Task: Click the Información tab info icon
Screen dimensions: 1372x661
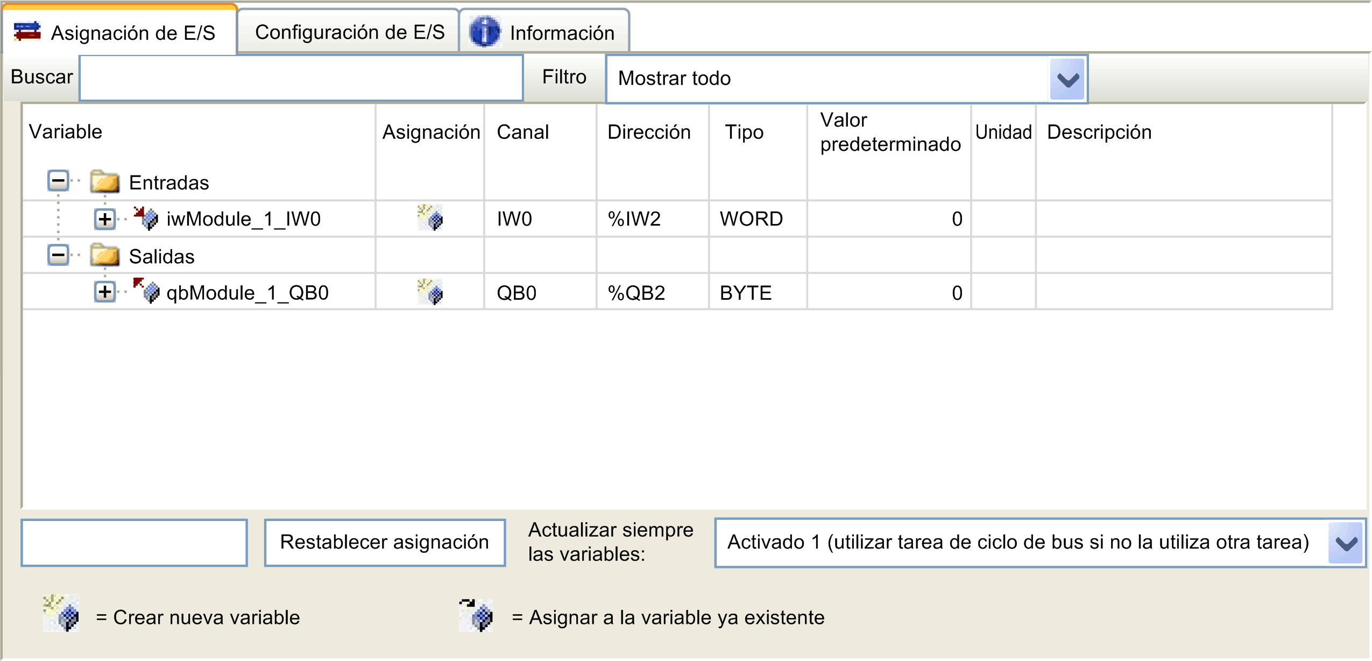Action: coord(485,32)
